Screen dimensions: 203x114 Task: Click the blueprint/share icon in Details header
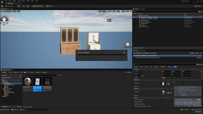point(196,53)
